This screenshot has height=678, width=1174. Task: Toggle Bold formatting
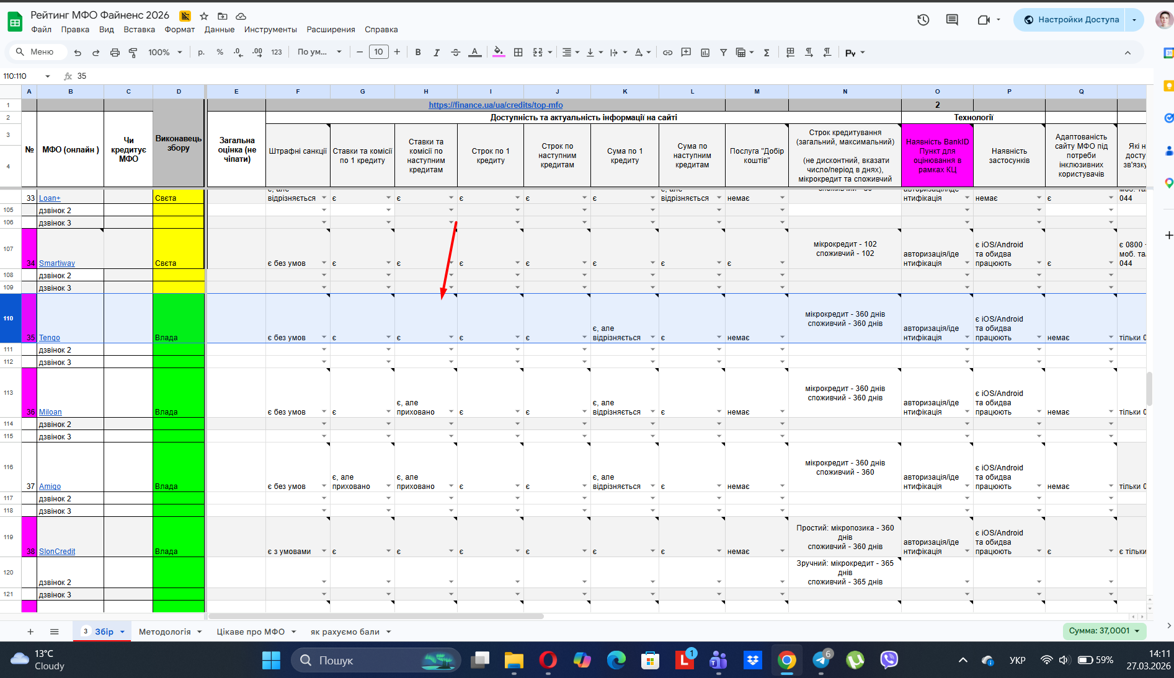coord(418,53)
